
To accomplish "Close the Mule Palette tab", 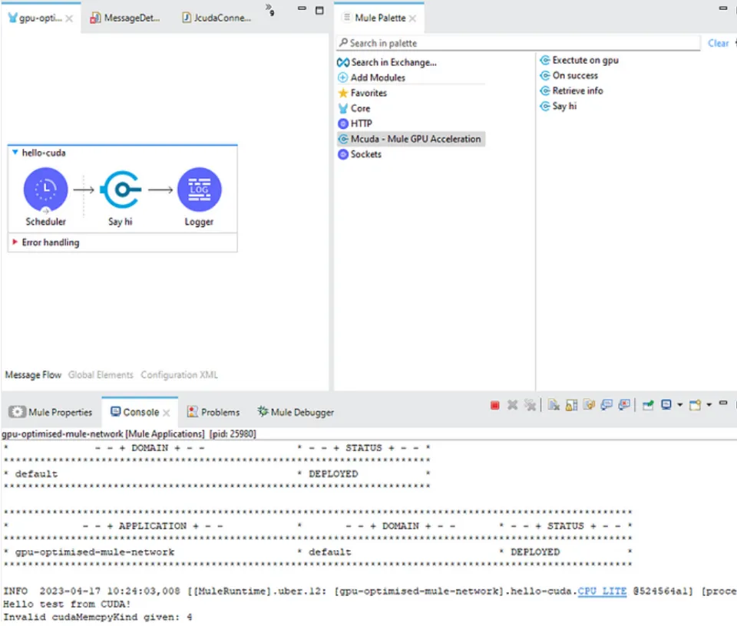I will (412, 18).
